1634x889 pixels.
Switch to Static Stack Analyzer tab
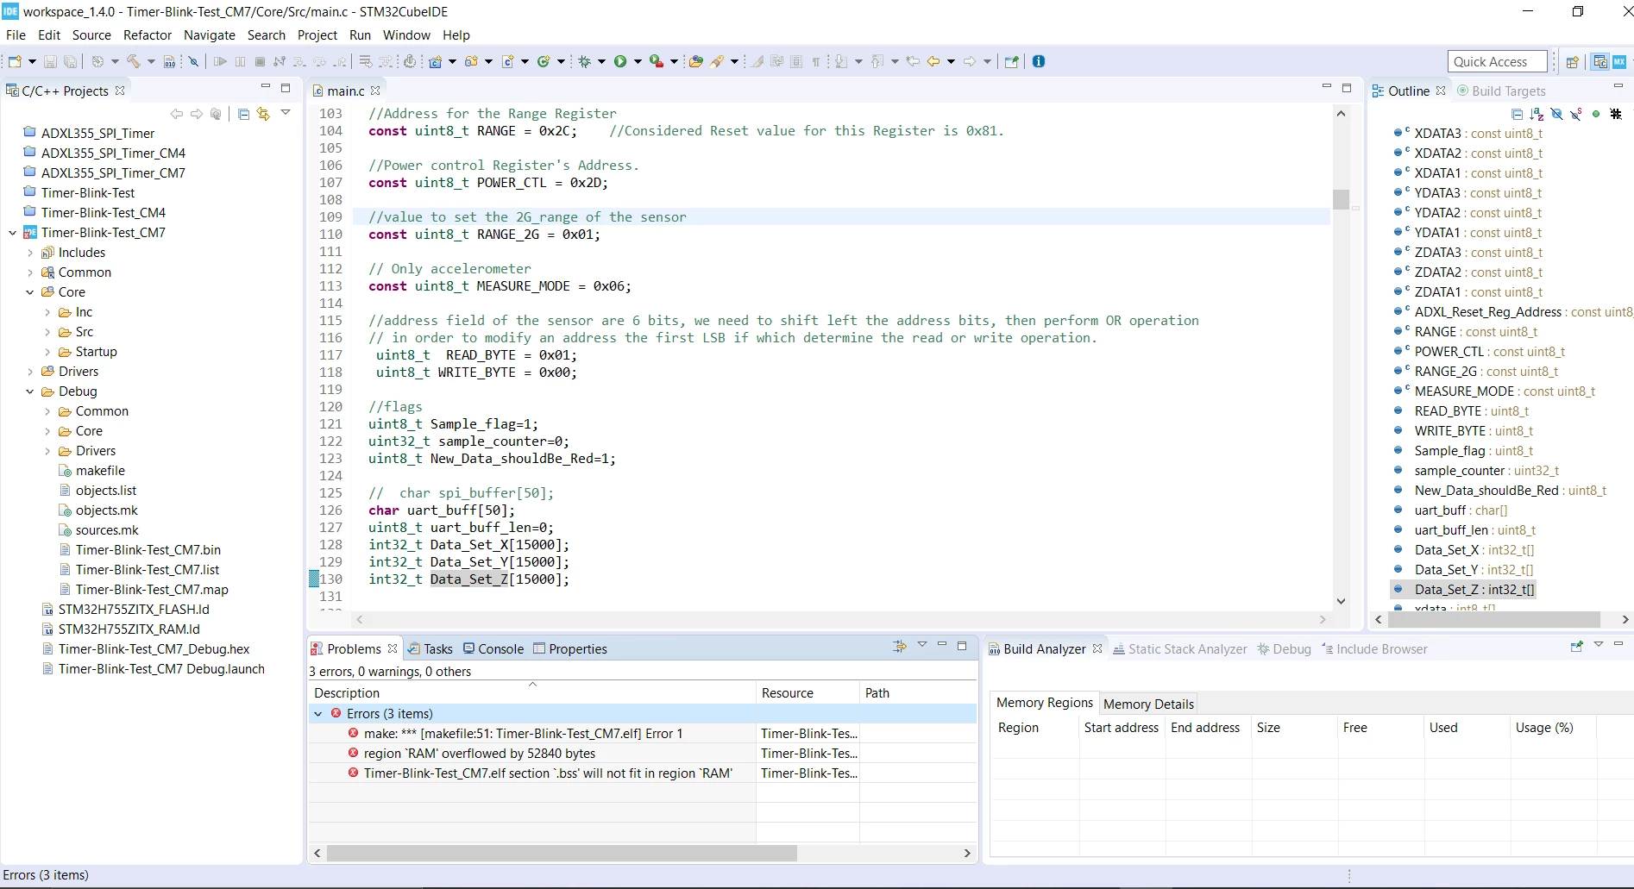(1179, 649)
